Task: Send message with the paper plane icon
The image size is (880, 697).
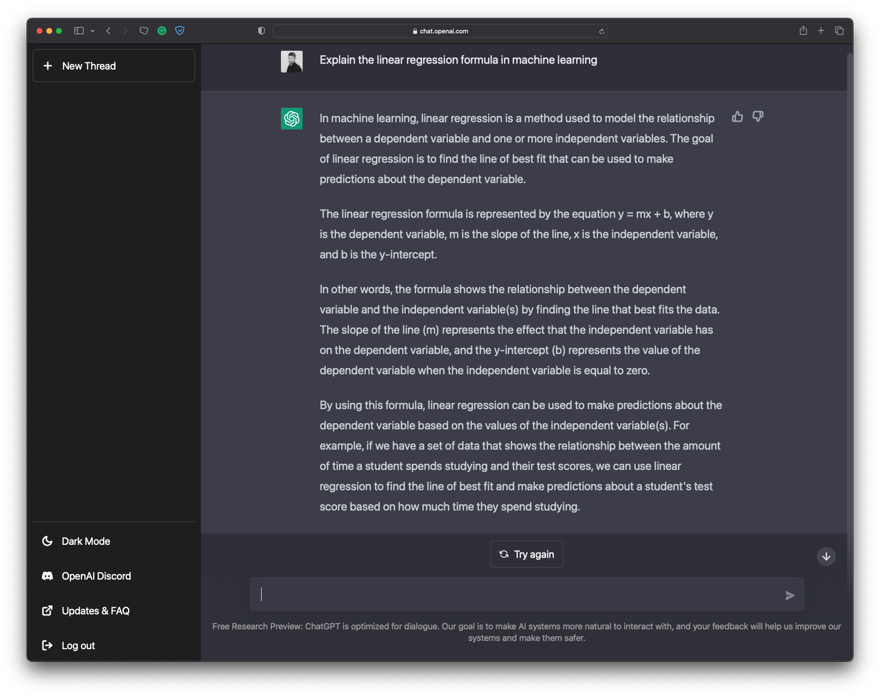Action: coord(790,596)
